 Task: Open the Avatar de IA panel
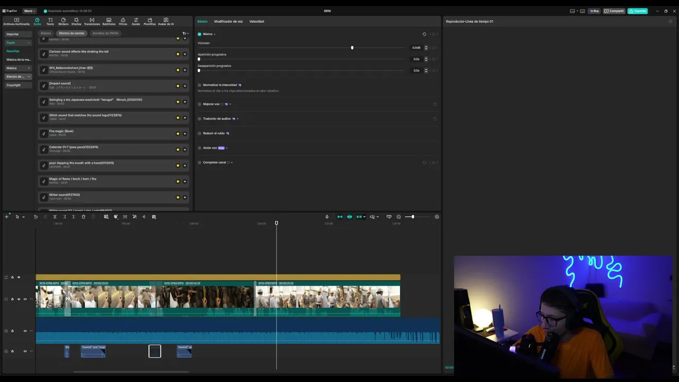pos(166,21)
